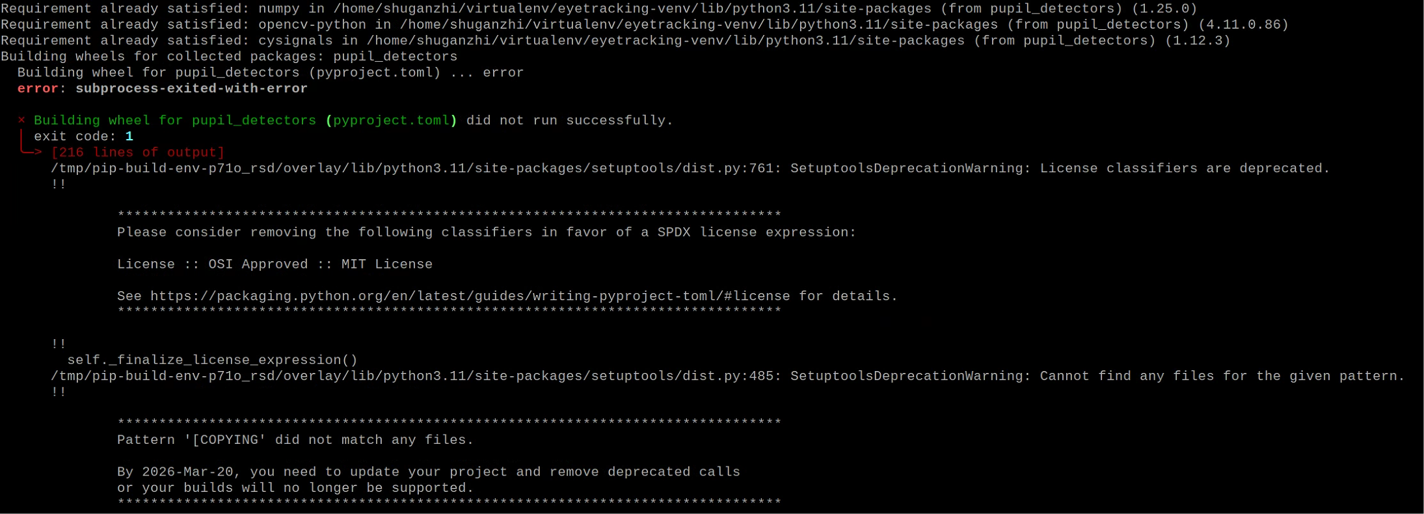Click the red 'error' label text

[38, 88]
